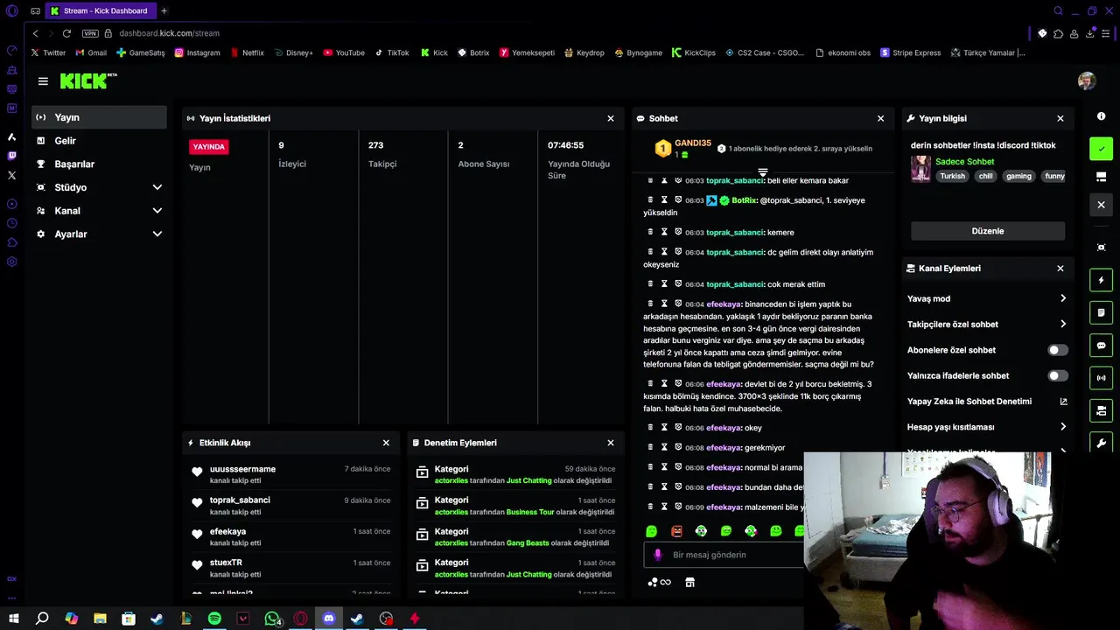1120x630 pixels.
Task: Open the Windows Start menu
Action: pyautogui.click(x=13, y=619)
